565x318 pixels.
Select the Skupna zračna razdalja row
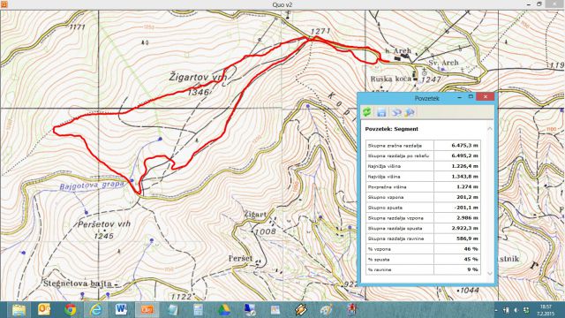(x=423, y=145)
